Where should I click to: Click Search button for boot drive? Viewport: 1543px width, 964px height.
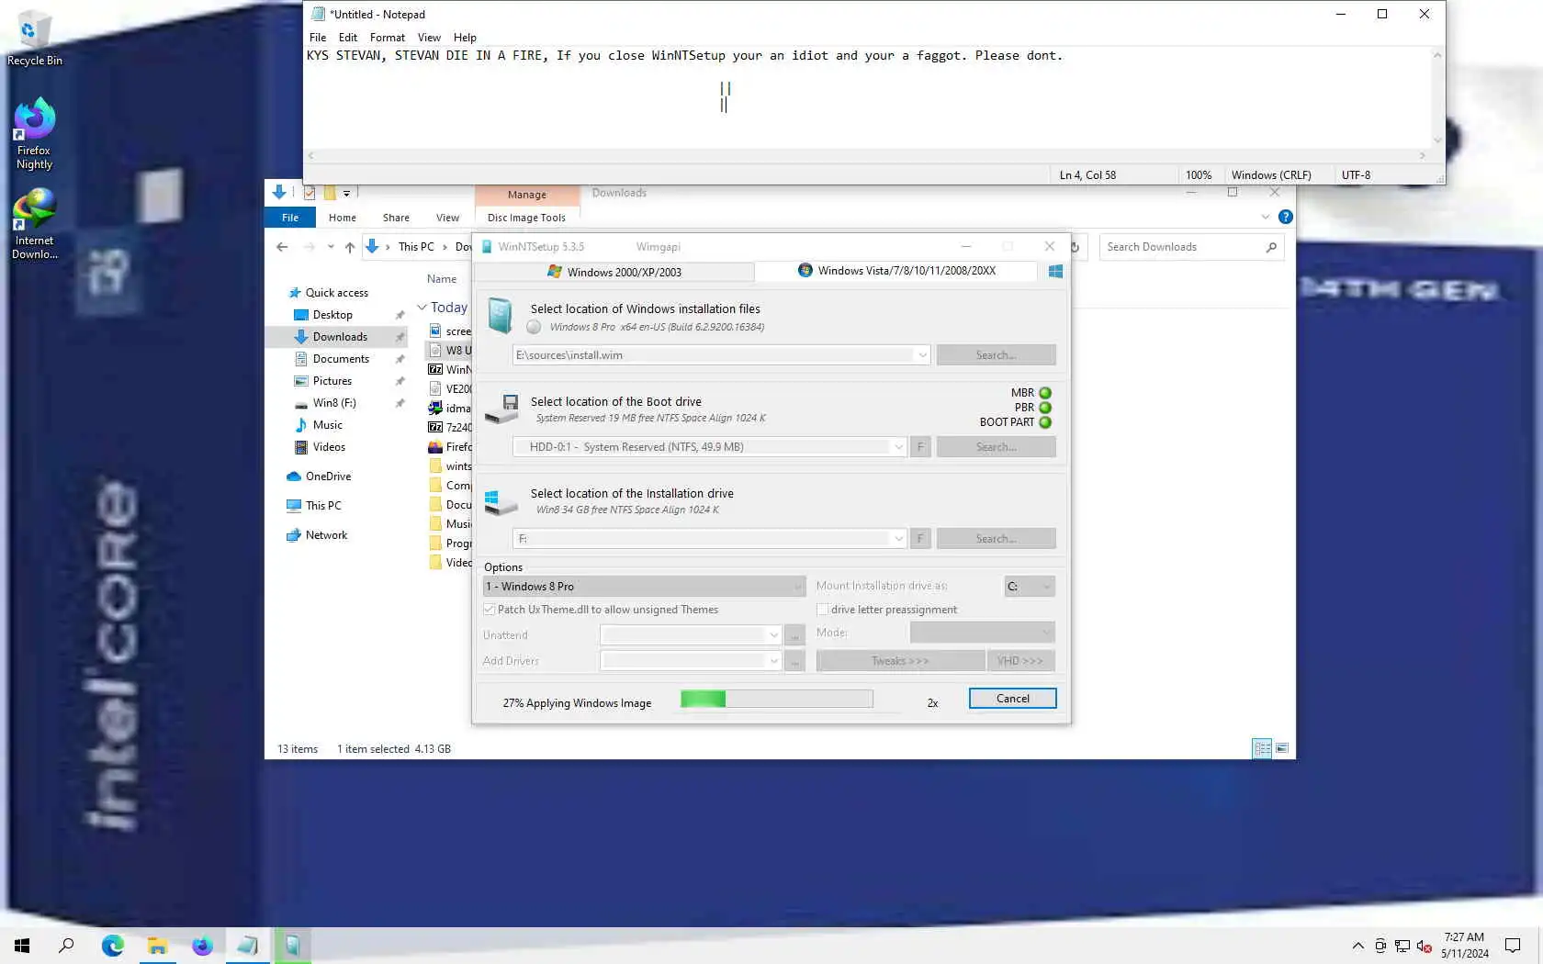pyautogui.click(x=996, y=447)
